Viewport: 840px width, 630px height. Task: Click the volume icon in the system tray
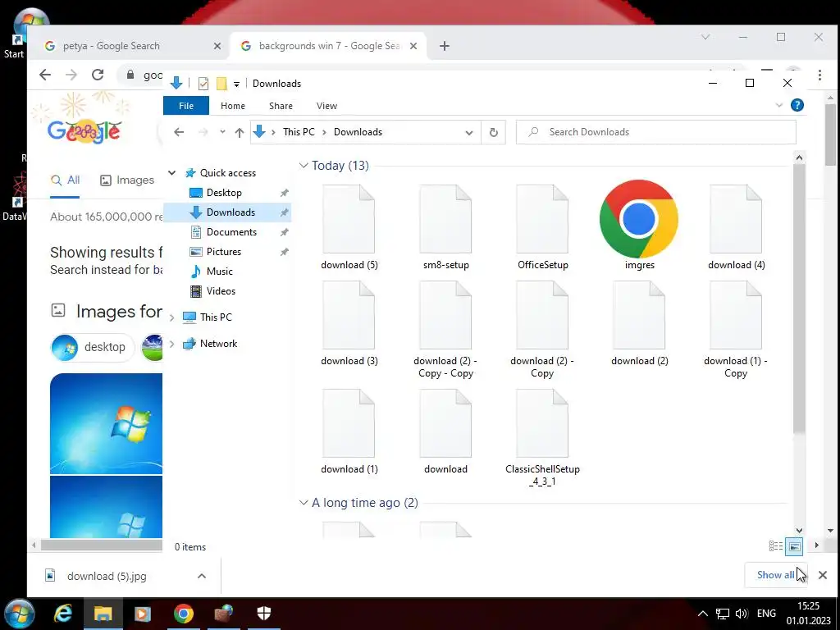pyautogui.click(x=742, y=614)
